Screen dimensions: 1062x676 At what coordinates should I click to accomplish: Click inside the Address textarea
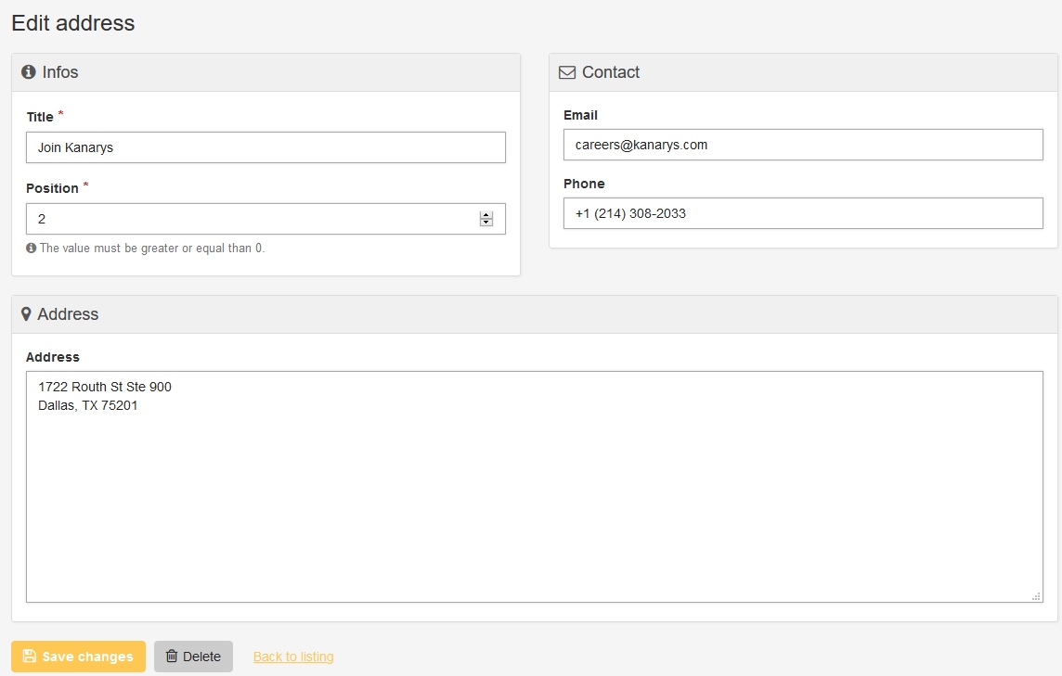535,487
